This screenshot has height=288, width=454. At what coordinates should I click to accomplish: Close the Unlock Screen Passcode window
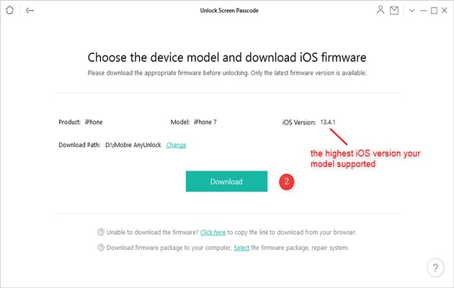[x=445, y=10]
